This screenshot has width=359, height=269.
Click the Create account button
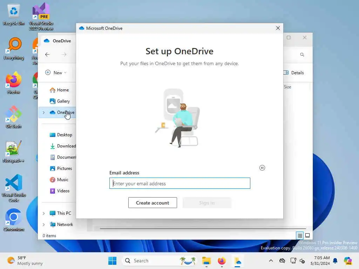click(x=153, y=203)
